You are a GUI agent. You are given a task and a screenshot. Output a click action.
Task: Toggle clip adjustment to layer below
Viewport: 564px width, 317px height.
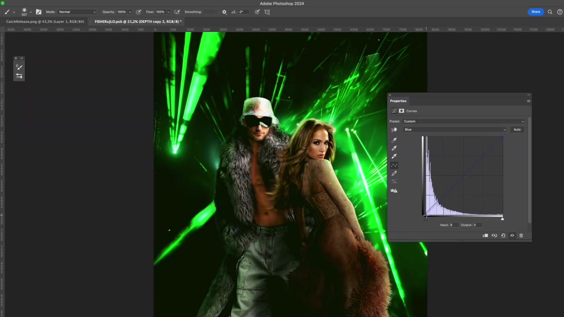(485, 236)
